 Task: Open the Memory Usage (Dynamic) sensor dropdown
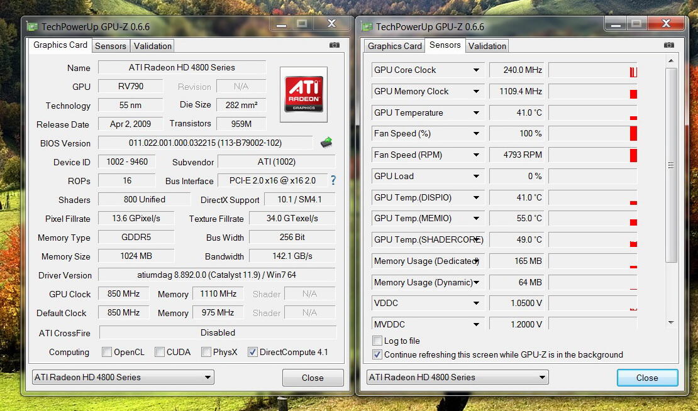coord(476,282)
